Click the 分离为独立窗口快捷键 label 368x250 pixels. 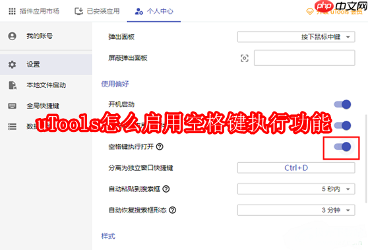coord(140,168)
